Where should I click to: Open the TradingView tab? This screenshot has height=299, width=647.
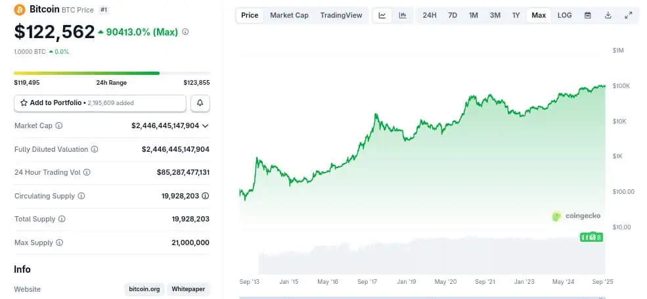point(341,15)
